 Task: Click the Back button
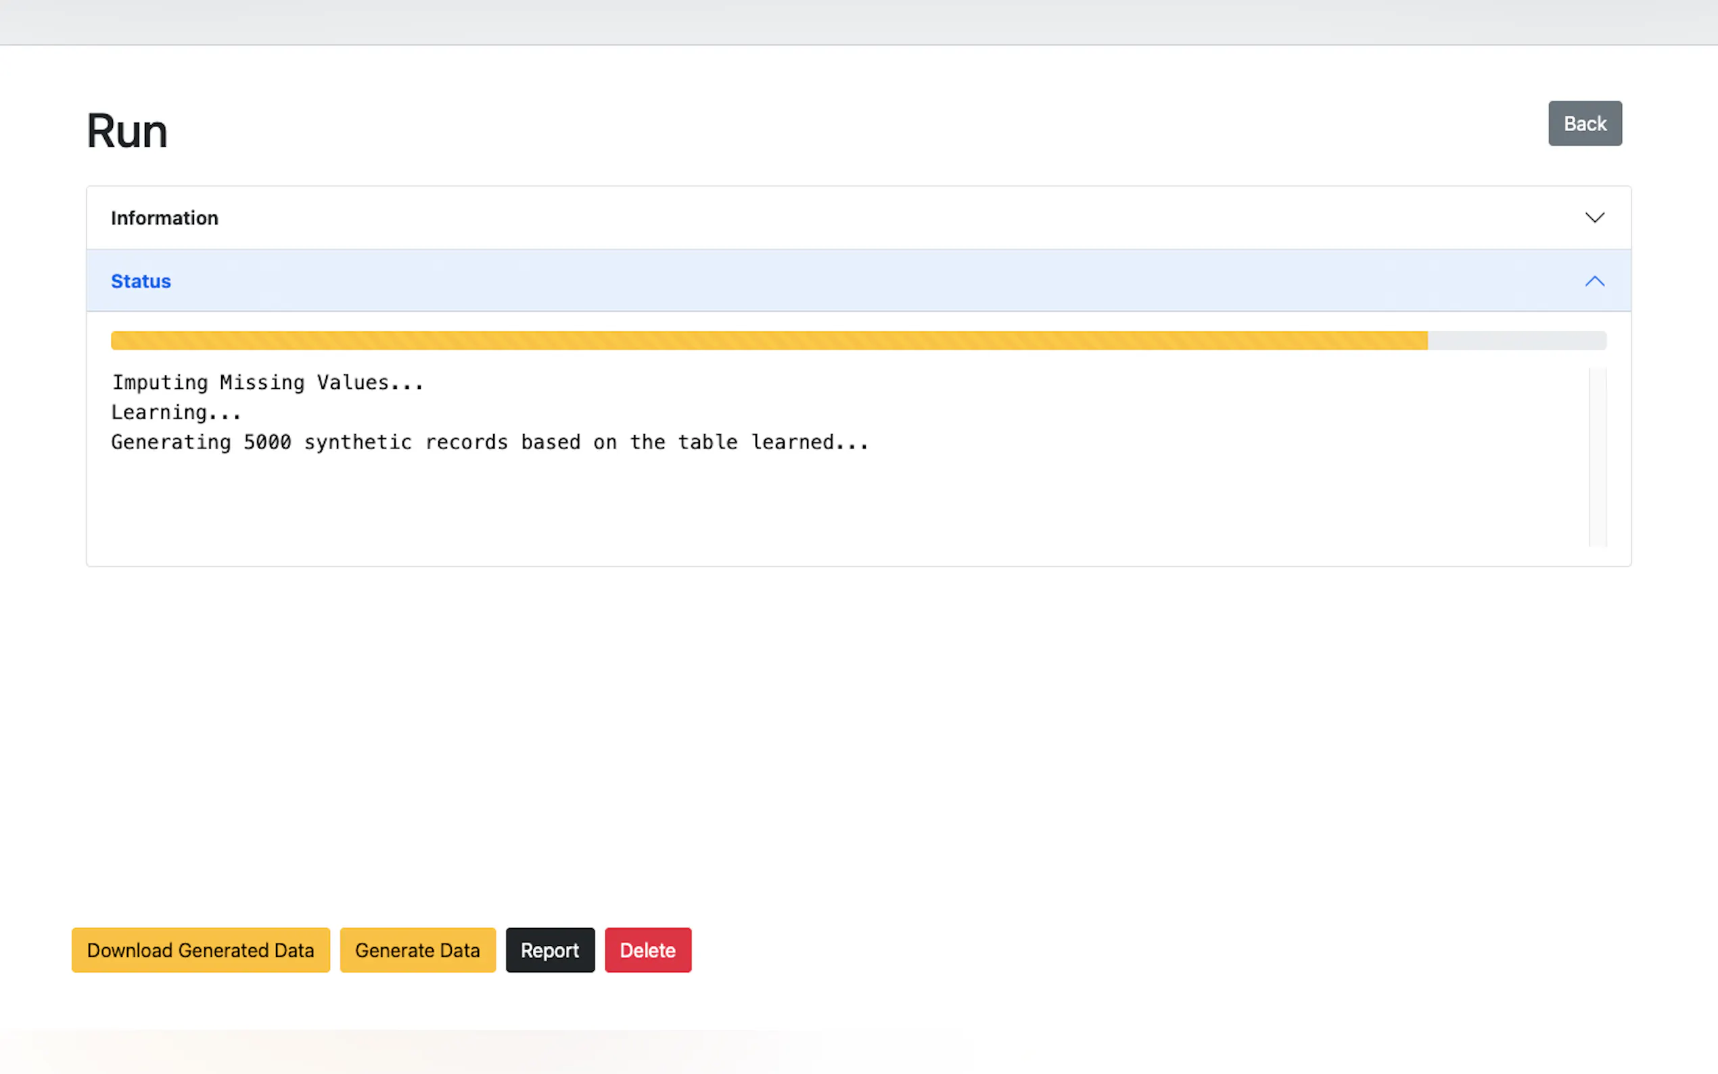tap(1585, 124)
